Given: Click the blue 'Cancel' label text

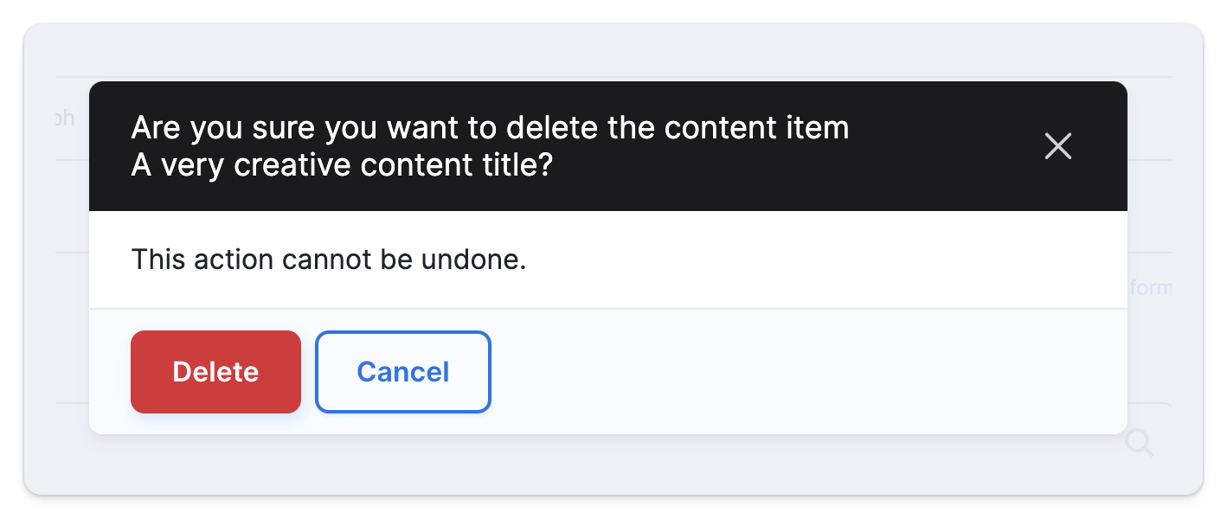Looking at the screenshot, I should coord(403,372).
